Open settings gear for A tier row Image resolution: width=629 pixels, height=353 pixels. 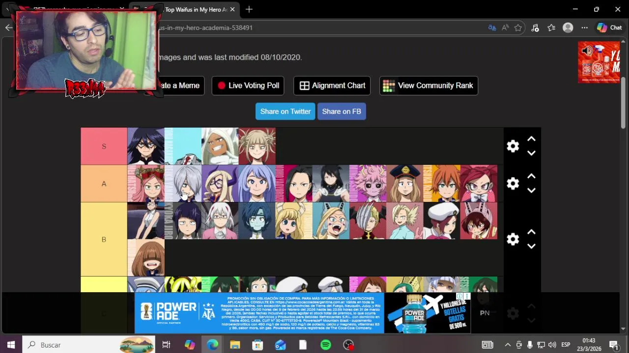(513, 183)
